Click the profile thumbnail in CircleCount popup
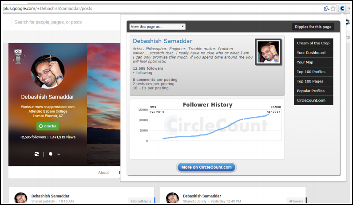Viewport: 353px width, 205px height. 268,52
